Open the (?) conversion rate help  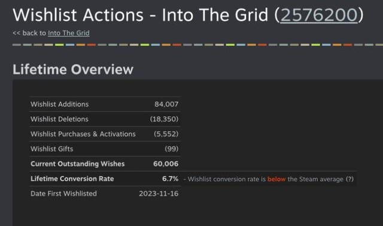click(349, 179)
